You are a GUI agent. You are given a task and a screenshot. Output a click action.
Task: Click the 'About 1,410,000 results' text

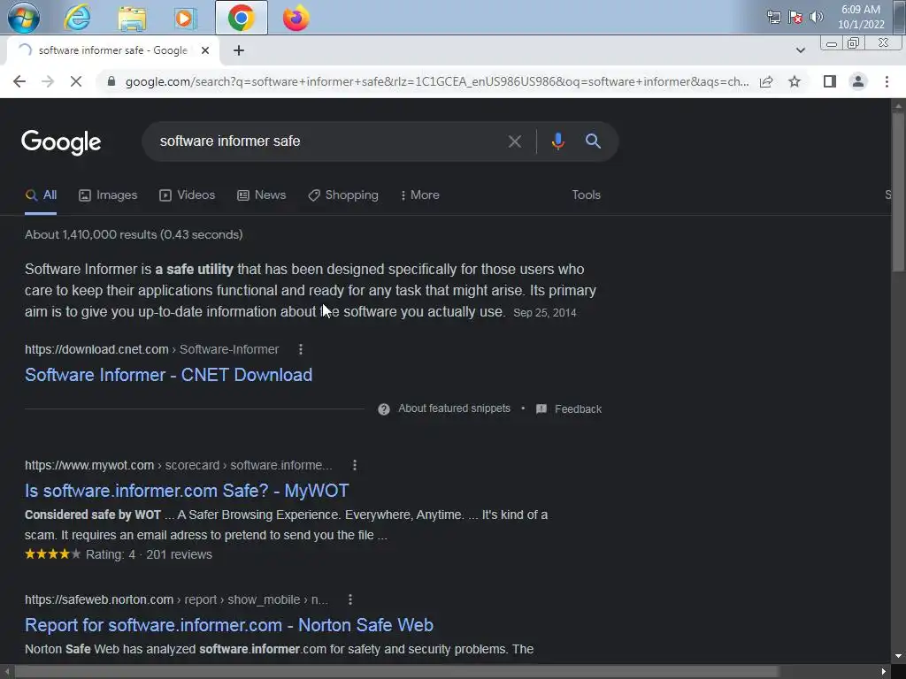coord(134,234)
